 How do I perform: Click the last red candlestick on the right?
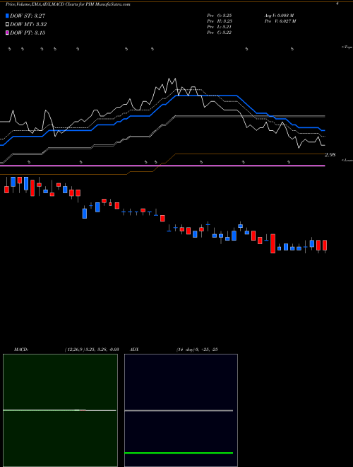click(x=325, y=245)
